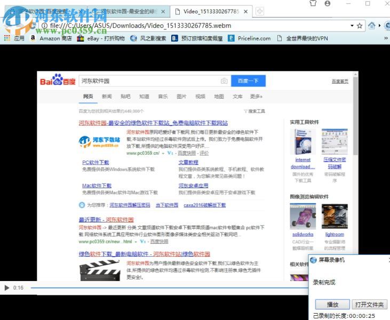The image size is (390, 320).
Task: Click the camera image search icon
Action: point(224,81)
